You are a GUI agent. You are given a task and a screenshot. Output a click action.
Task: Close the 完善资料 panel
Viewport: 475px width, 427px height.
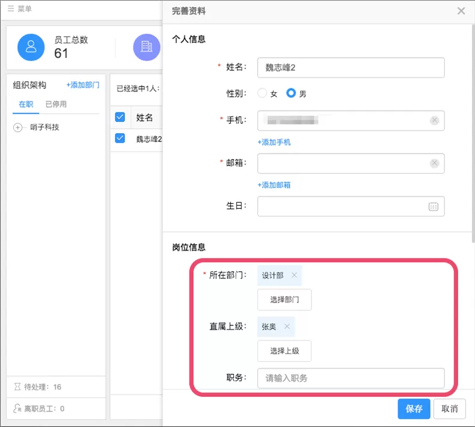coord(461,11)
